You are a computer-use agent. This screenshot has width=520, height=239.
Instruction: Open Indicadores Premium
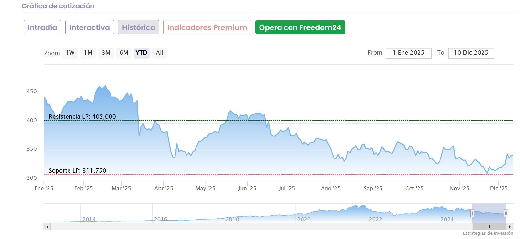click(207, 27)
